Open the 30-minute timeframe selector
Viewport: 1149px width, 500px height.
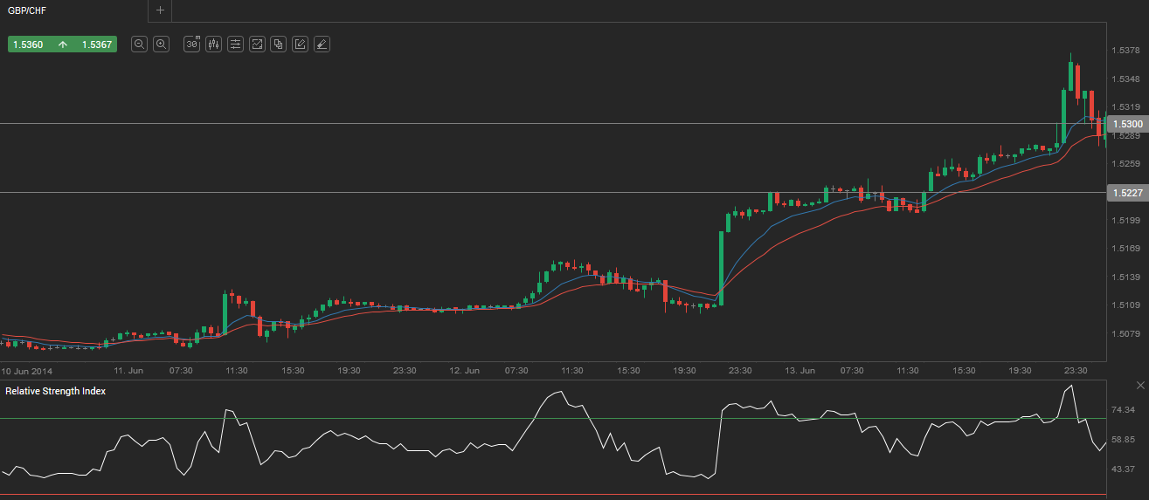[191, 44]
